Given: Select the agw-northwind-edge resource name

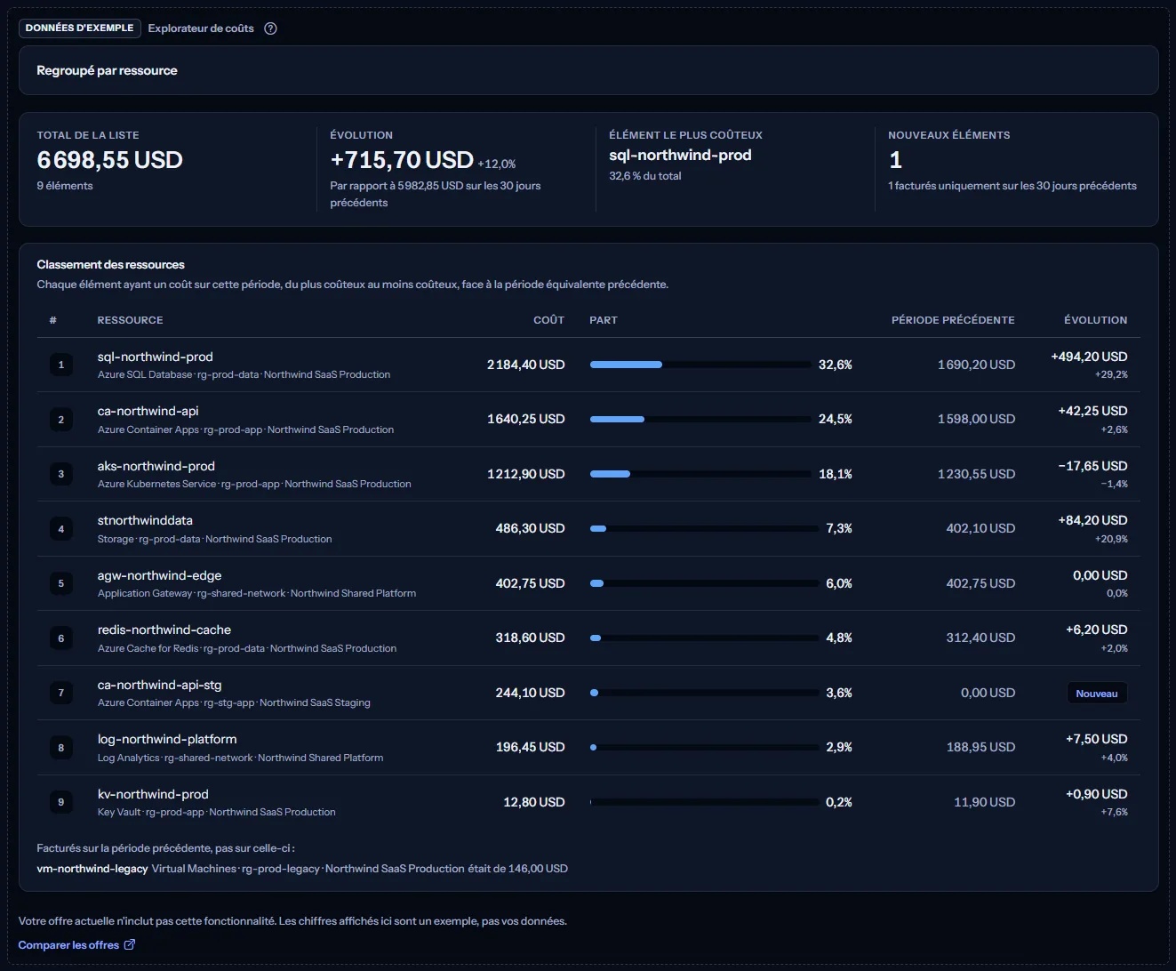Looking at the screenshot, I should click(x=160, y=575).
